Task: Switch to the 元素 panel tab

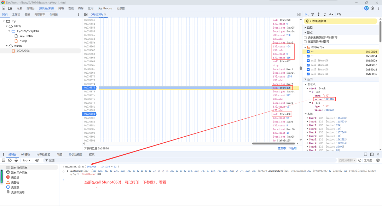Action: click(x=19, y=8)
